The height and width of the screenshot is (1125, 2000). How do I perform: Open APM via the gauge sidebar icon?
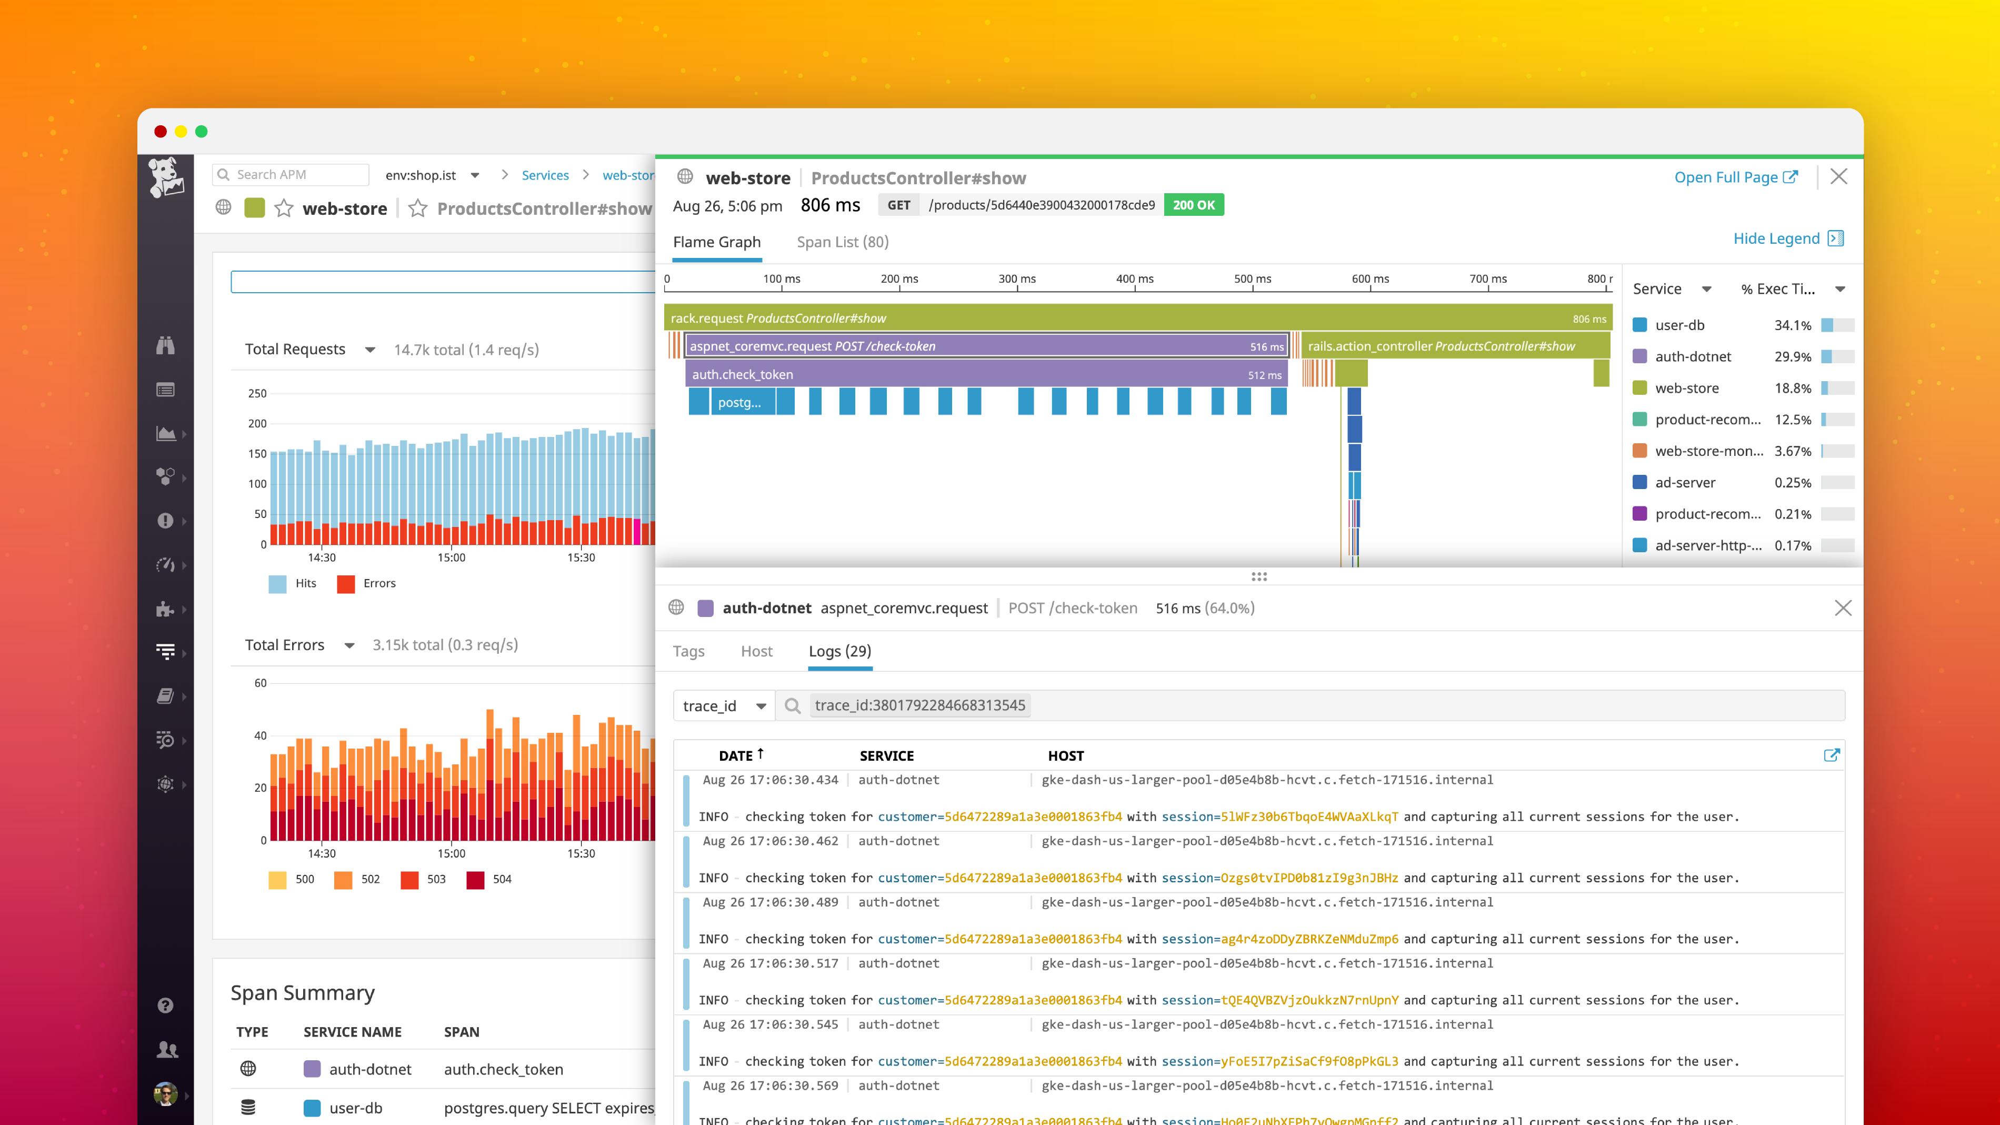[x=165, y=565]
